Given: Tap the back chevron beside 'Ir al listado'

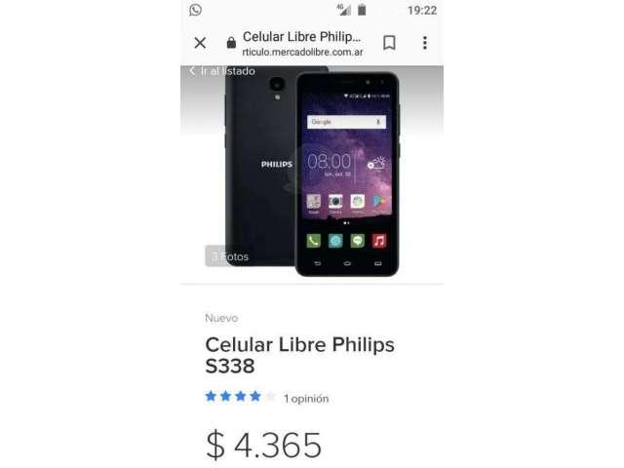Looking at the screenshot, I should (x=192, y=71).
